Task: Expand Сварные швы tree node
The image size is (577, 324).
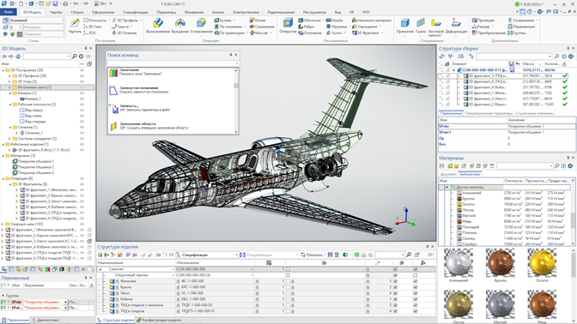Action: tap(3, 224)
